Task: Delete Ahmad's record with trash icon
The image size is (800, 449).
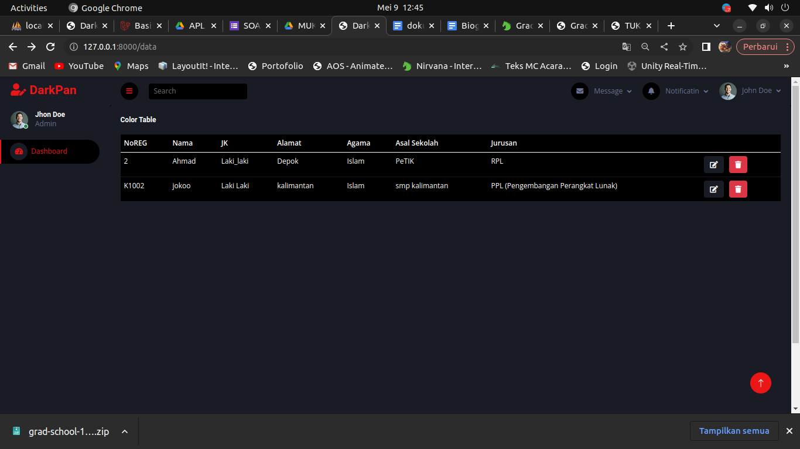Action: tap(738, 165)
